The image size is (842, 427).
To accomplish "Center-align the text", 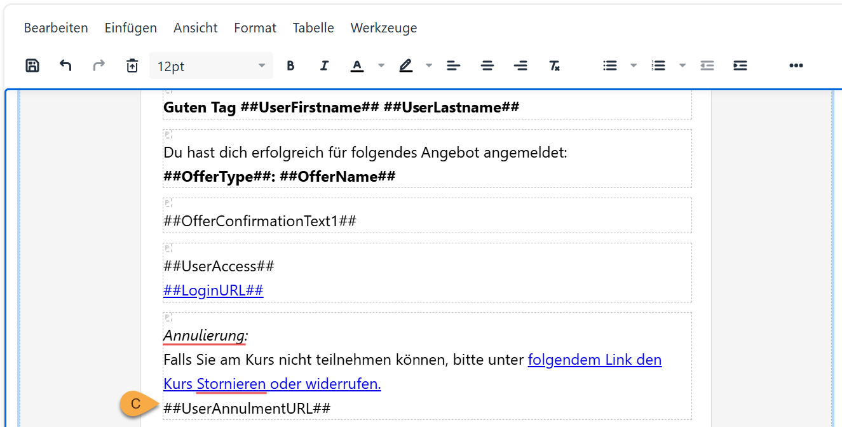I will 487,65.
